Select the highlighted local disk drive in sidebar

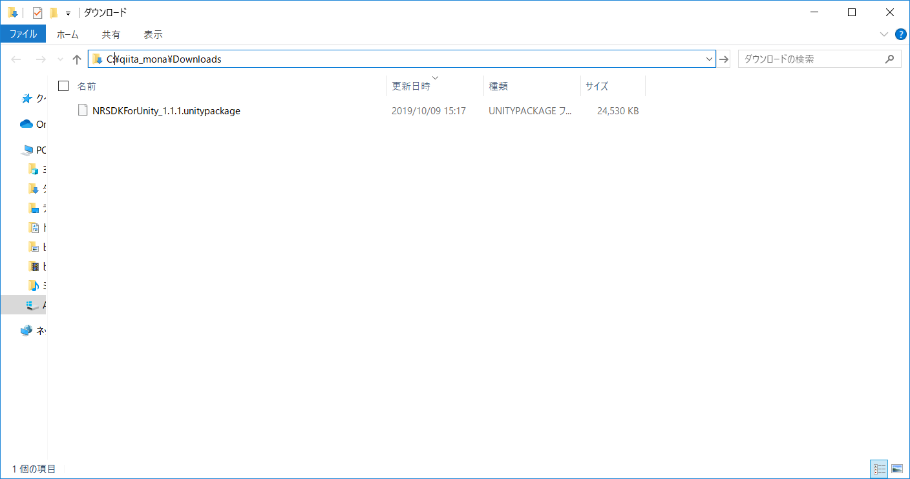23,305
